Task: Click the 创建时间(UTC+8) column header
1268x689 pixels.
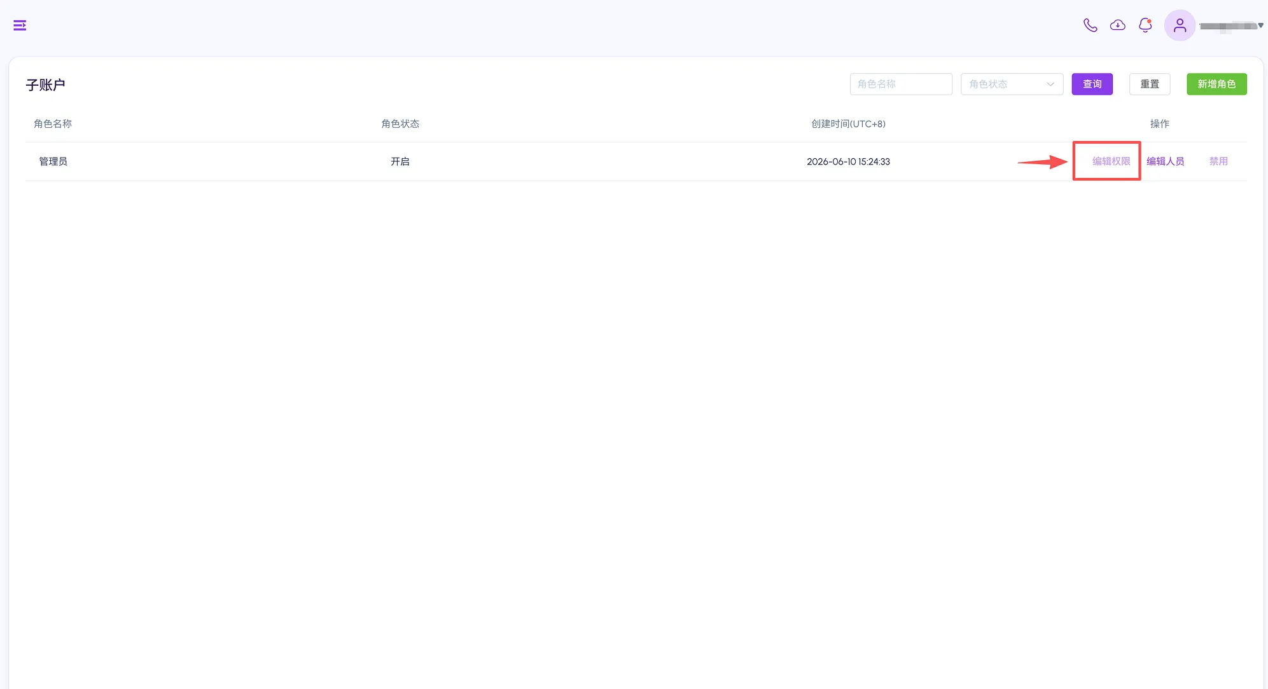Action: click(x=848, y=124)
